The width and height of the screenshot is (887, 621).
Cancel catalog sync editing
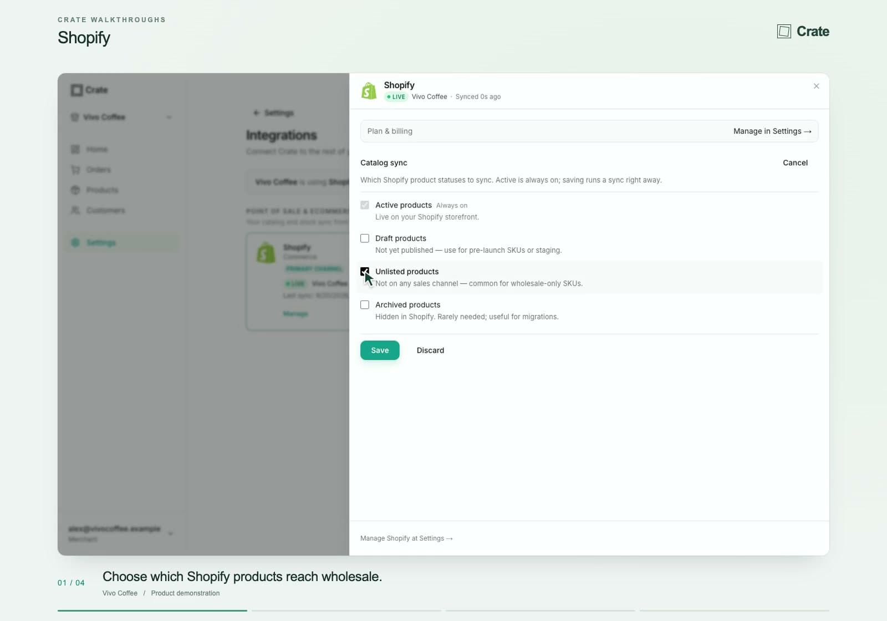point(795,162)
